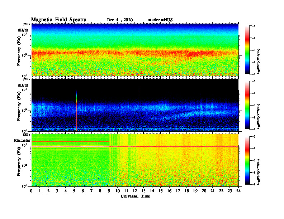
Task: Click hour tick label "3" on time axis
Action: click(57, 191)
